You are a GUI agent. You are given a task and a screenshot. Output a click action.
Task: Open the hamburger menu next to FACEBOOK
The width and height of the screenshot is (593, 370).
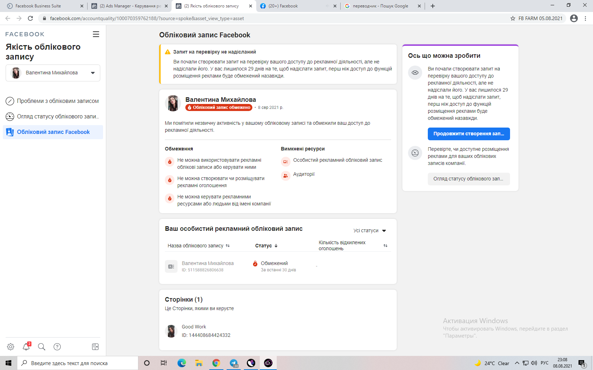(96, 34)
